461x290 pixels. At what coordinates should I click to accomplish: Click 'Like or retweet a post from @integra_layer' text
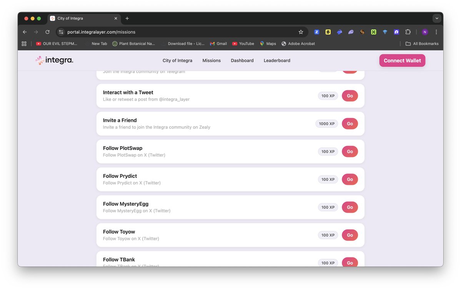[146, 99]
